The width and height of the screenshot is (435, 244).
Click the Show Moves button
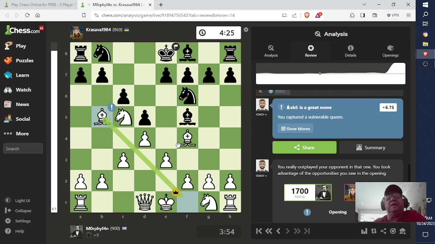(296, 129)
